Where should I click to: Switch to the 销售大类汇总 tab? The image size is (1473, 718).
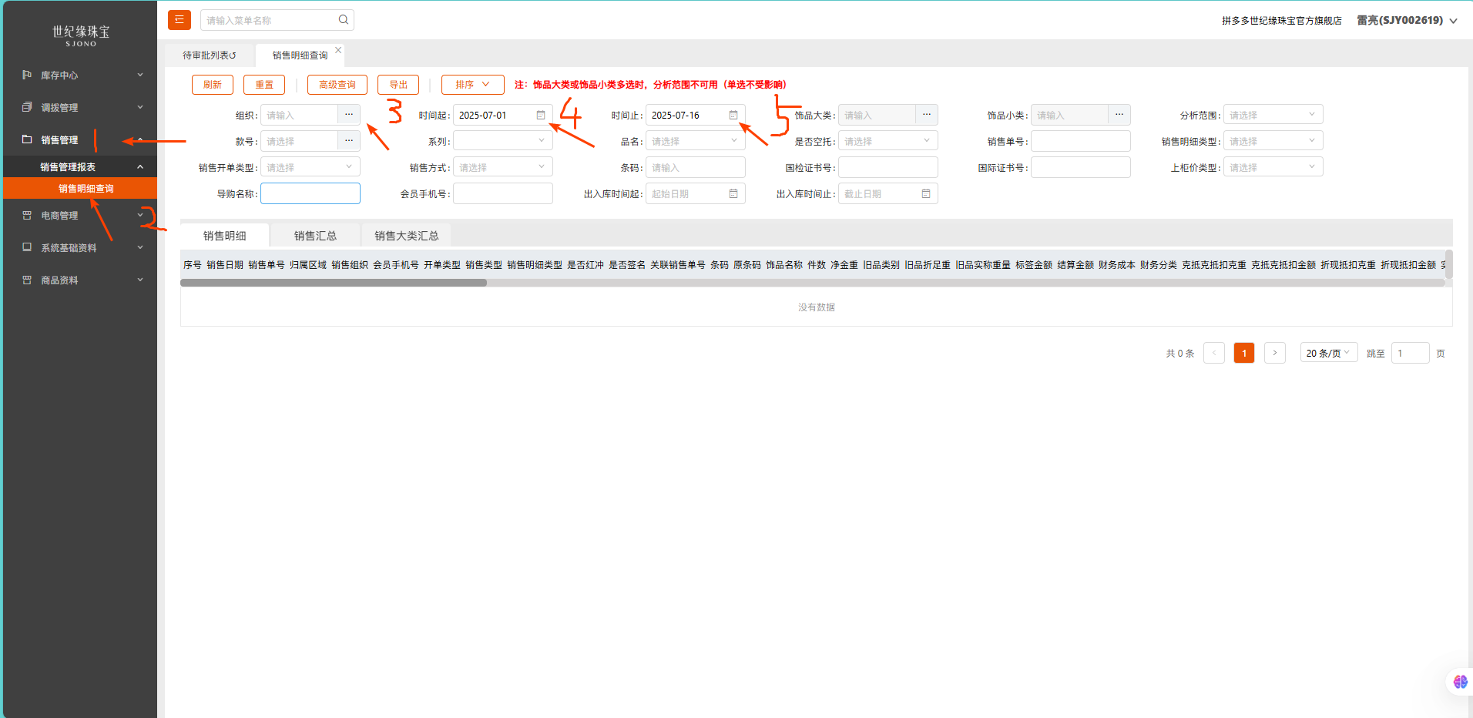[x=406, y=236]
